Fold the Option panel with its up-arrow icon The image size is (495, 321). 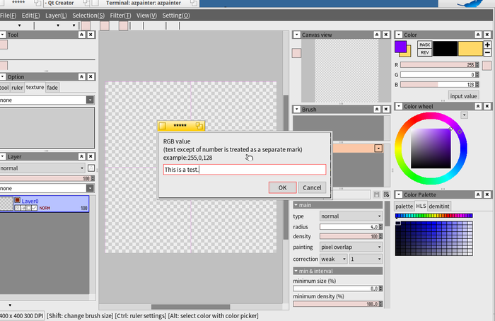point(81,76)
